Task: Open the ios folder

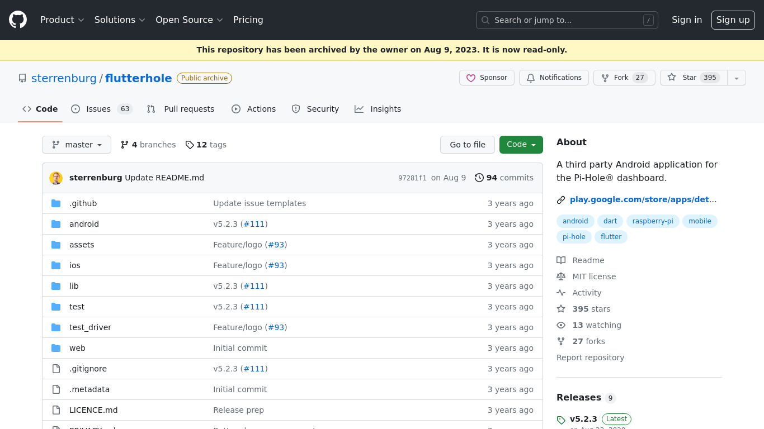Action: [75, 265]
